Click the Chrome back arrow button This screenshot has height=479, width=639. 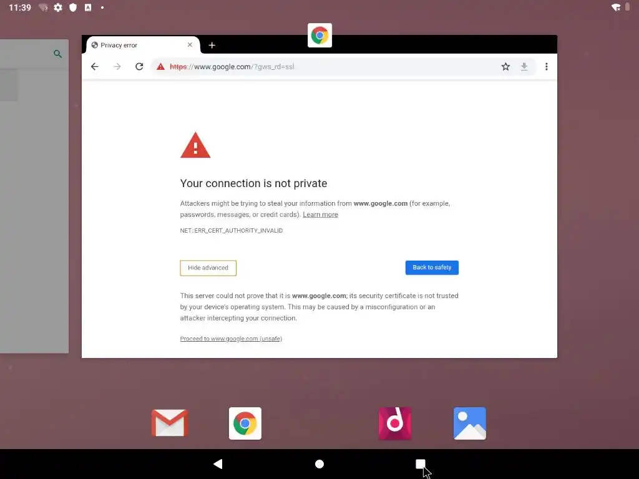[95, 66]
